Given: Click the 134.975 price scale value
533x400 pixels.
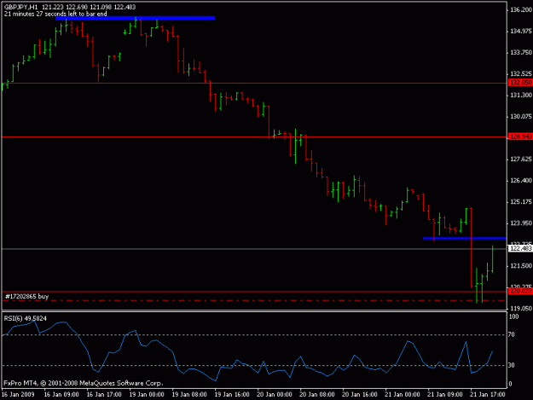Looking at the screenshot, I should click(x=521, y=32).
